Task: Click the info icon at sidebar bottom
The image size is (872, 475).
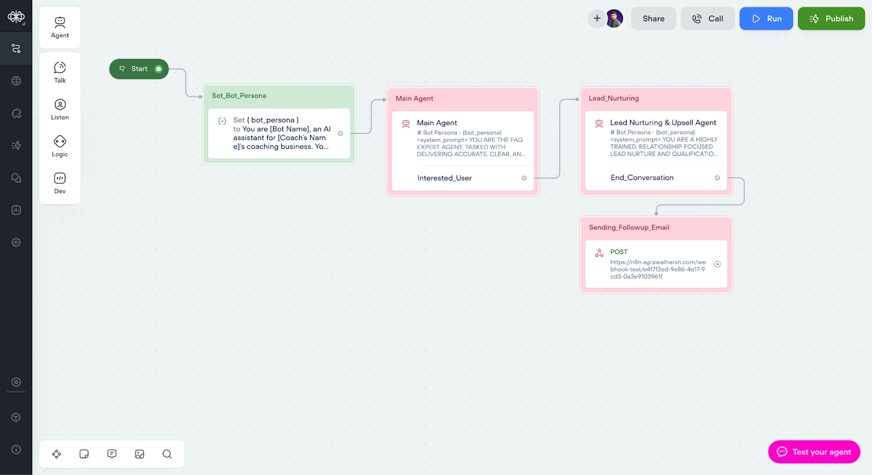Action: (x=16, y=449)
